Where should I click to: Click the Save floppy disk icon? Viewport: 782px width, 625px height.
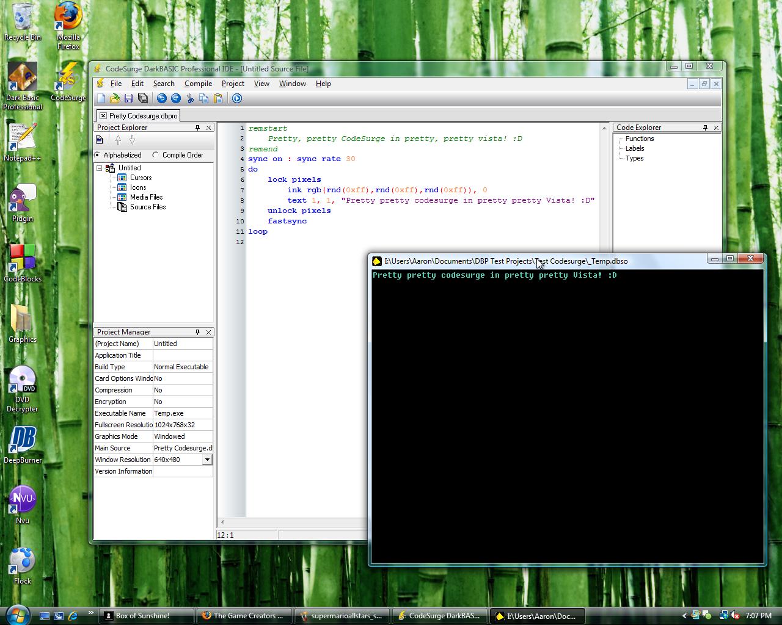tap(128, 98)
